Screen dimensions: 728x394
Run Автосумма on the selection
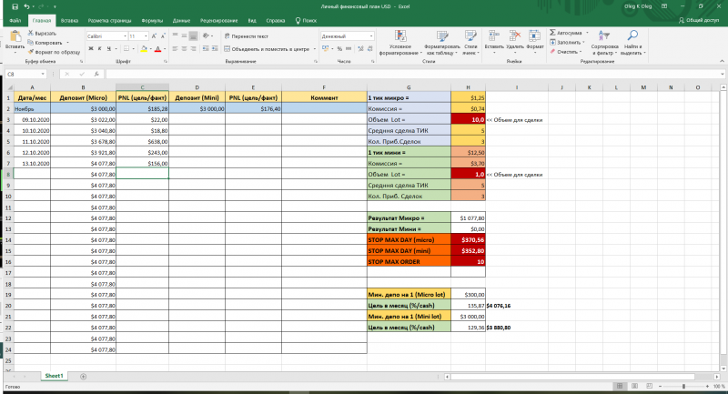pyautogui.click(x=565, y=33)
